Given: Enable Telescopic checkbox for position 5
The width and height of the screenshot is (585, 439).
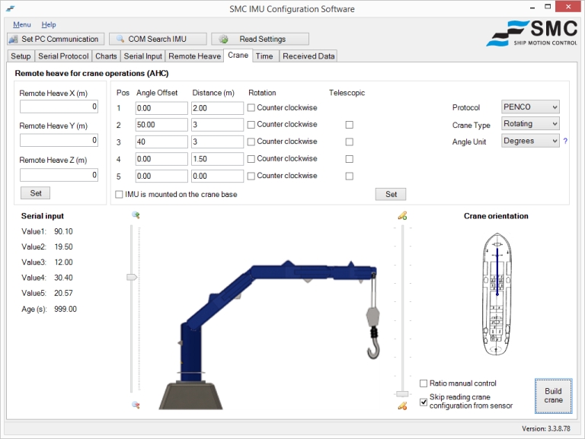Looking at the screenshot, I should [349, 176].
